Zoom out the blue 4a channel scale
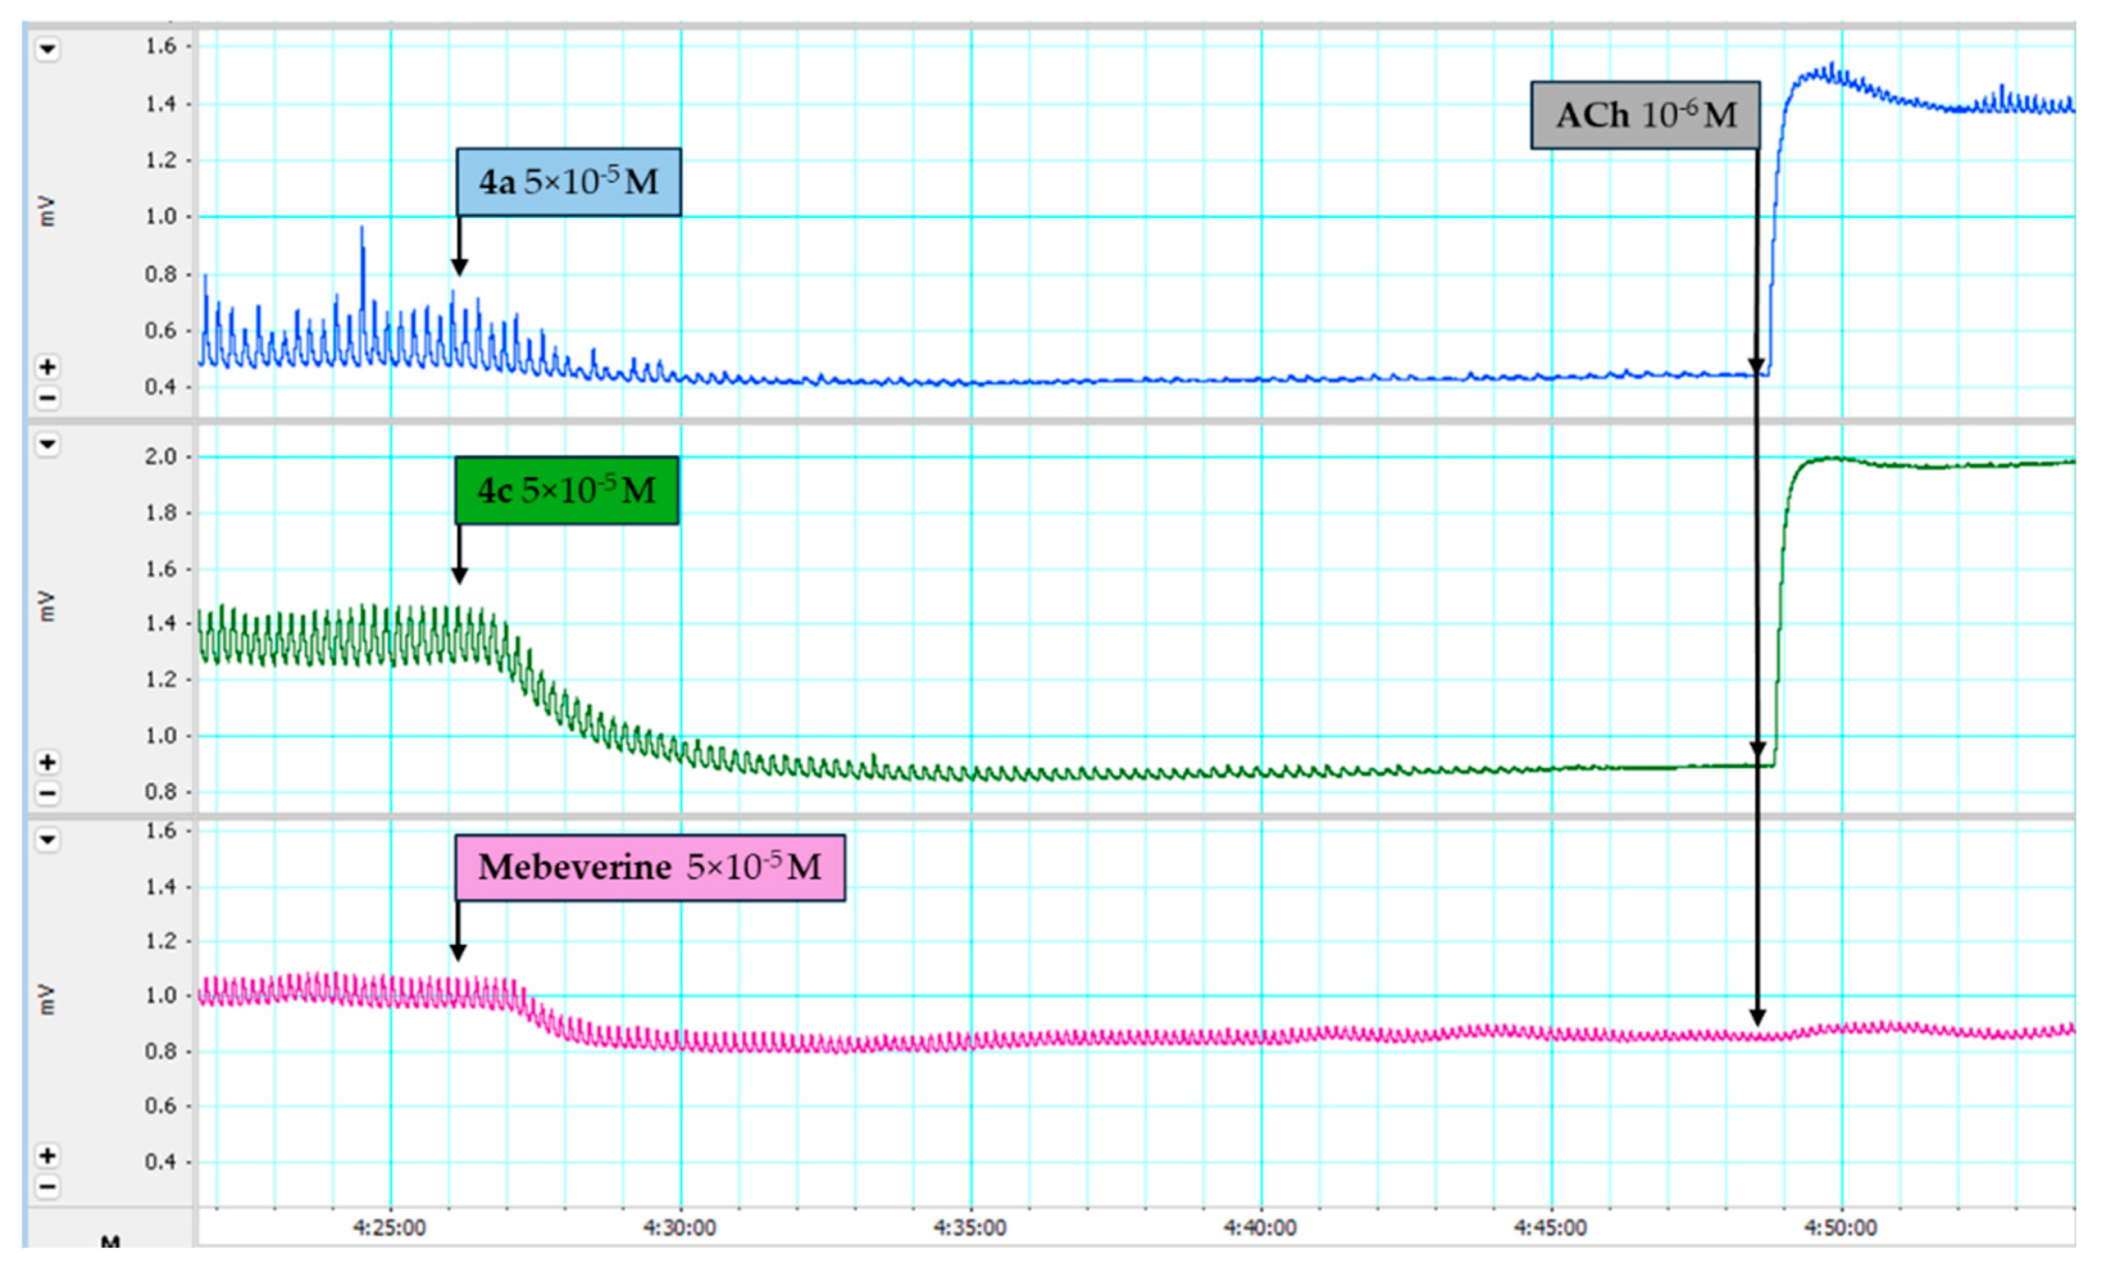2102x1272 pixels. (48, 398)
